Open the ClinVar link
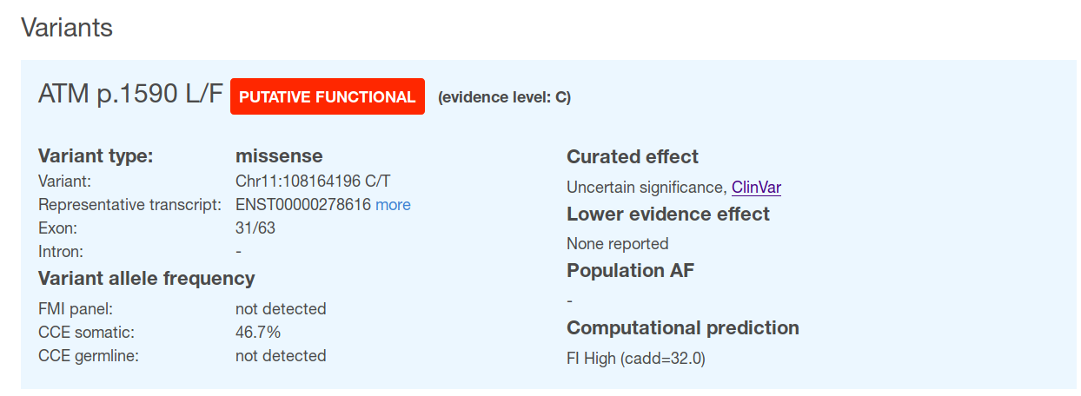The height and width of the screenshot is (396, 1081). pyautogui.click(x=756, y=187)
